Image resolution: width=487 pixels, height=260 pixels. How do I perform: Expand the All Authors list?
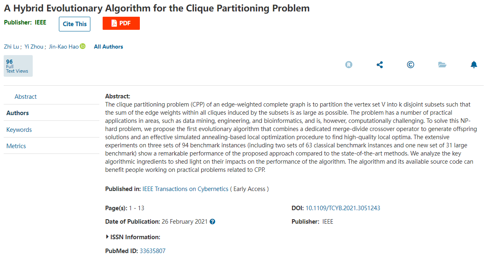click(108, 47)
